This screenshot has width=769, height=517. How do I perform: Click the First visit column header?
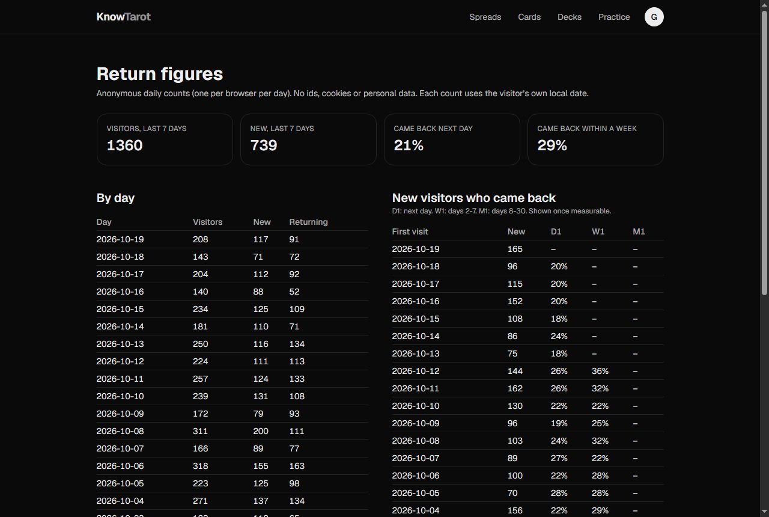tap(410, 231)
